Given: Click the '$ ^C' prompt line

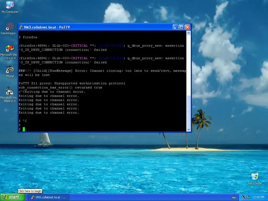Looking at the screenshot, I should 23,121.
